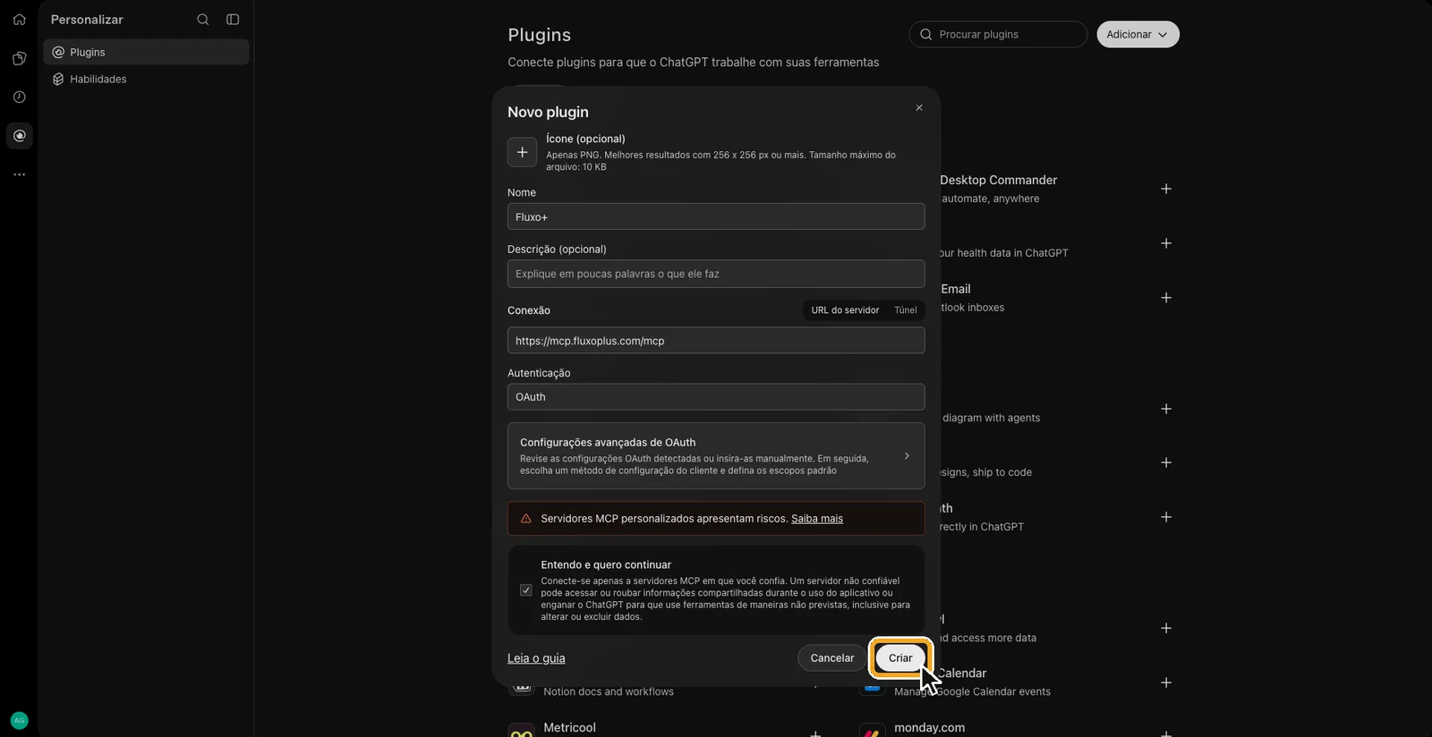Click the Metricool plugin name
1432x737 pixels.
pyautogui.click(x=569, y=727)
